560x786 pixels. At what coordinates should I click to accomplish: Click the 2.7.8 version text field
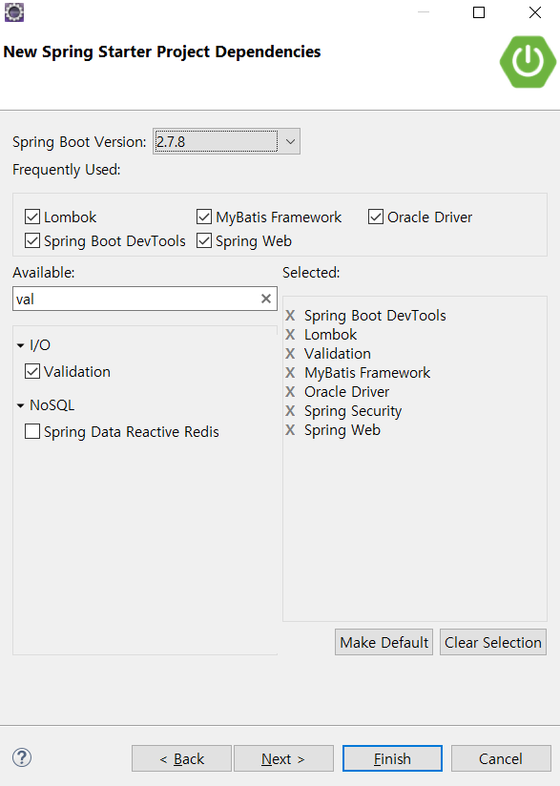(x=216, y=142)
